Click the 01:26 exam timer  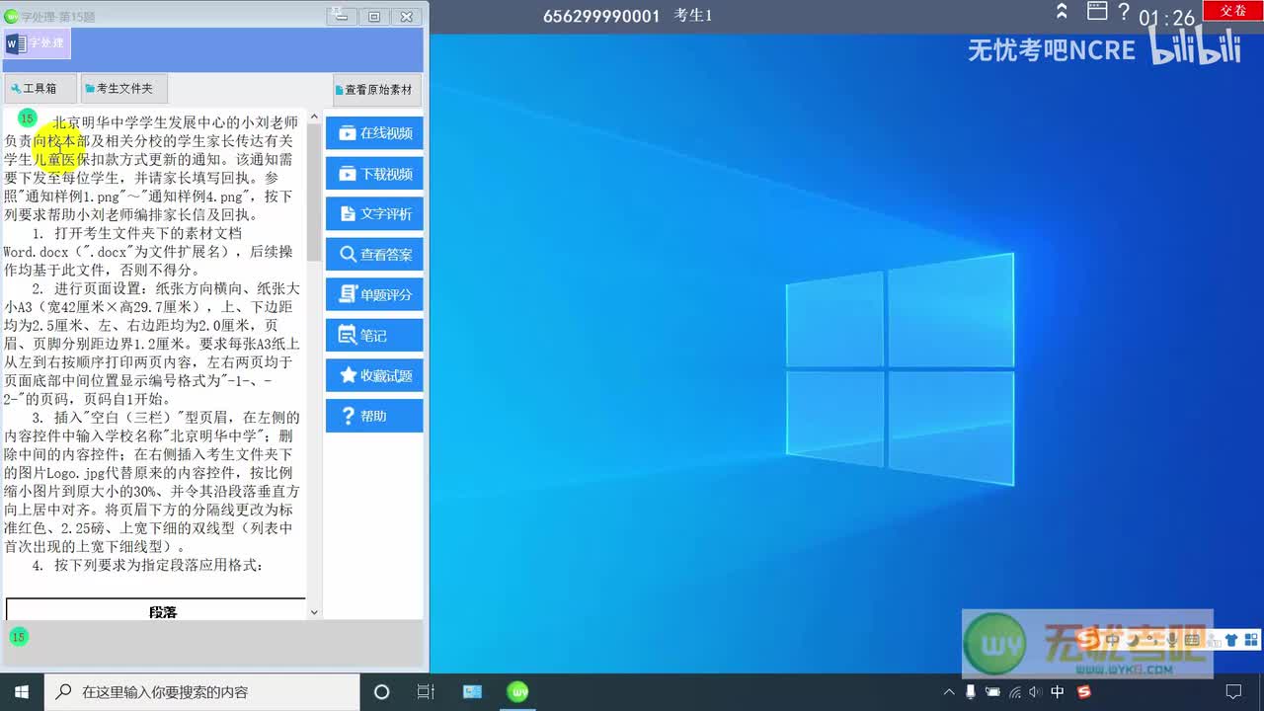click(1166, 18)
